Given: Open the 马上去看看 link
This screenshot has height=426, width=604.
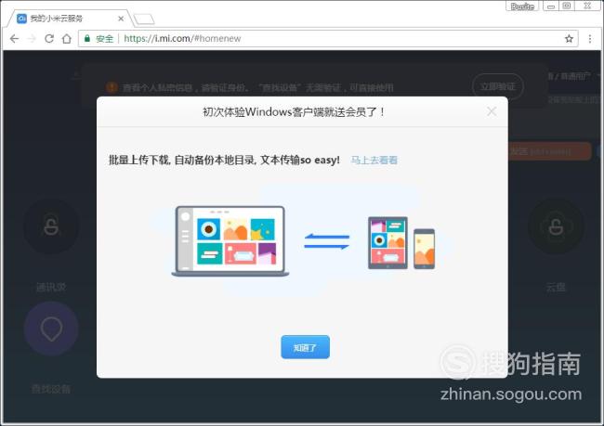Looking at the screenshot, I should (374, 160).
